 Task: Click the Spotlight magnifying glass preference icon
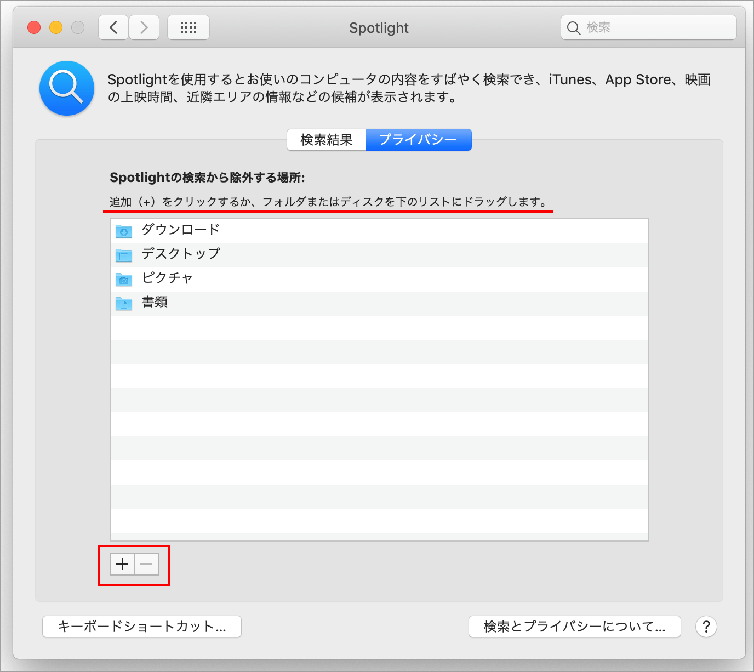pyautogui.click(x=66, y=88)
